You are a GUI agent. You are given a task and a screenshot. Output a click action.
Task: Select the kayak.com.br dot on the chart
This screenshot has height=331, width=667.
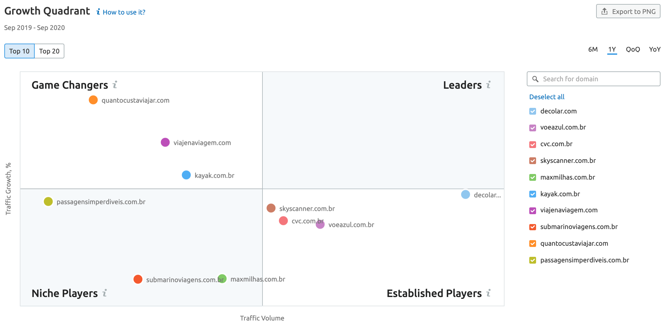tap(186, 175)
